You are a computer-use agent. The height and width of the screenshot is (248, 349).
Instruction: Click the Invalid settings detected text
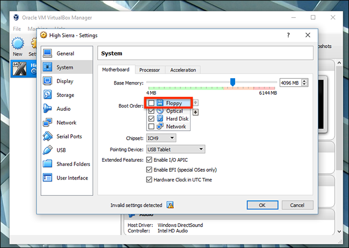point(136,205)
